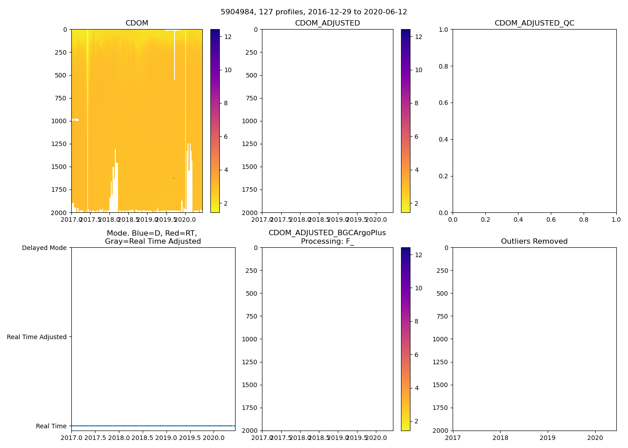The image size is (628, 448).
Task: Select the CDOM_ADJUSTED plot title
Action: pyautogui.click(x=327, y=23)
